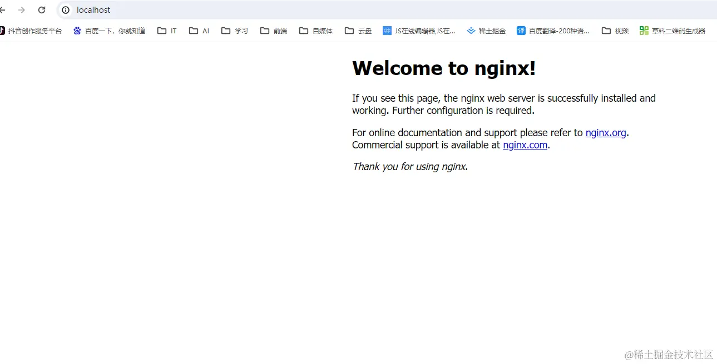Click the 'Commercial support is available at' text
The width and height of the screenshot is (717, 364).
pyautogui.click(x=426, y=145)
